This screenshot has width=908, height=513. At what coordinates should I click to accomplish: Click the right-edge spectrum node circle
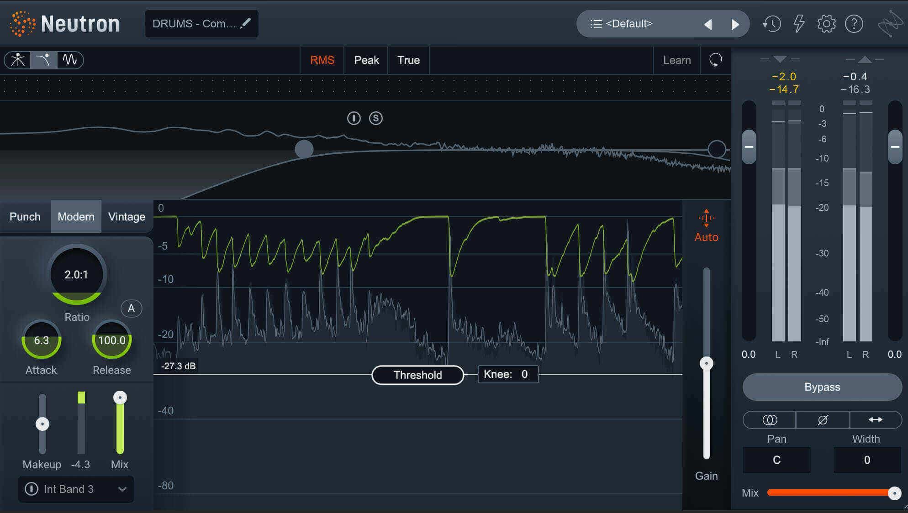[x=717, y=149]
